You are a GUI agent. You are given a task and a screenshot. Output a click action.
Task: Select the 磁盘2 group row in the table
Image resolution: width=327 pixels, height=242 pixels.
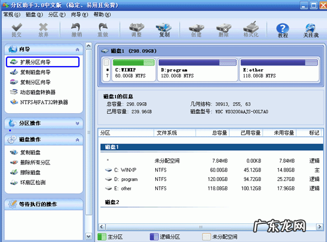tap(212, 202)
